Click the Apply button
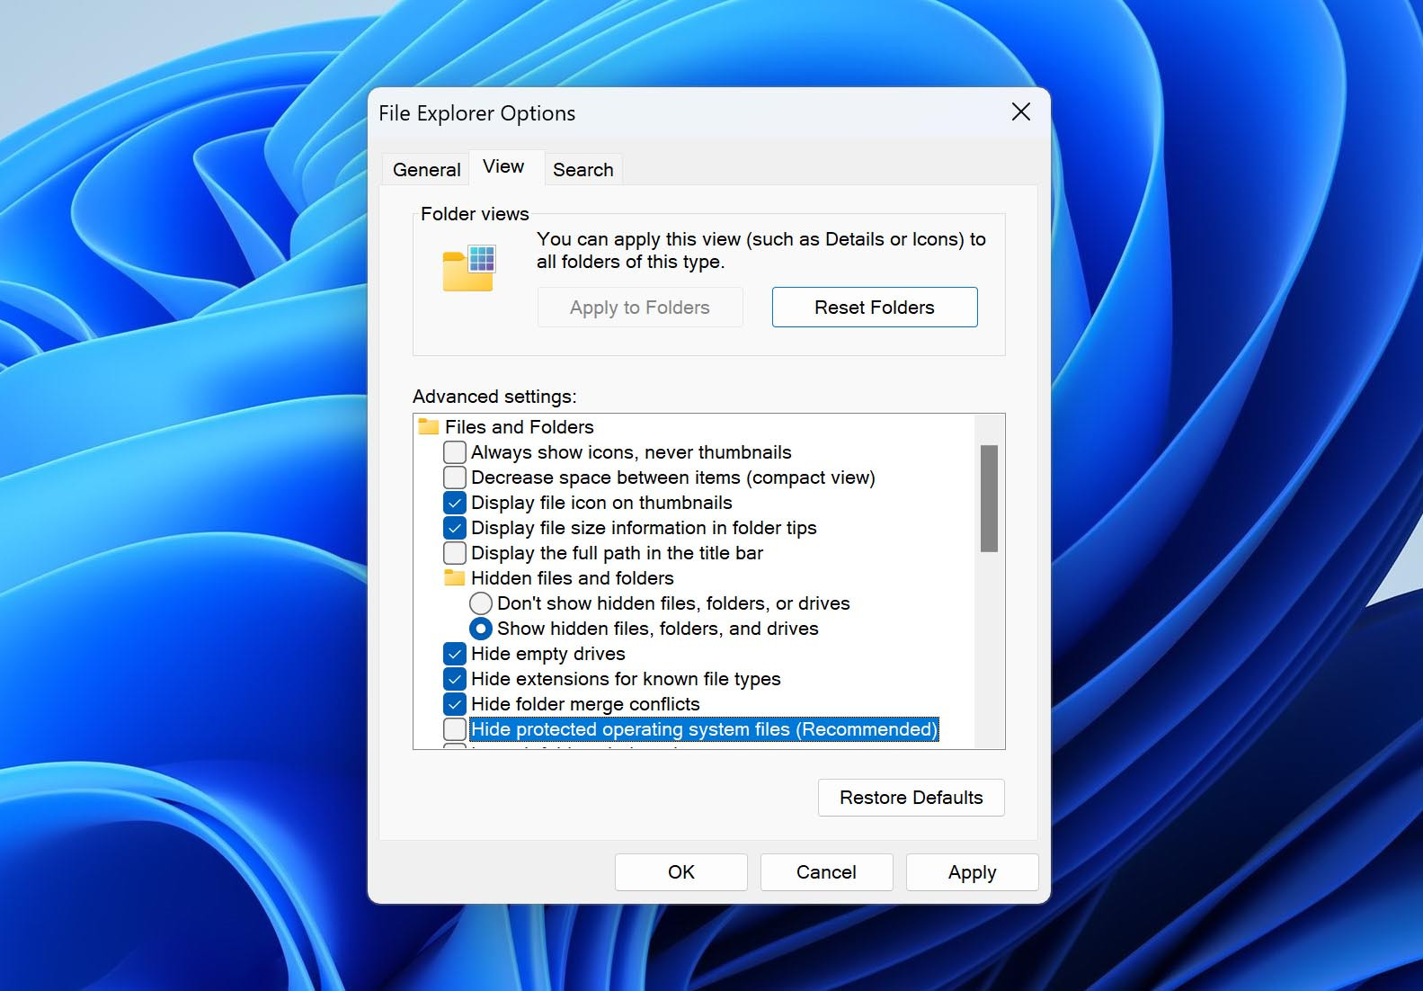 click(x=972, y=872)
